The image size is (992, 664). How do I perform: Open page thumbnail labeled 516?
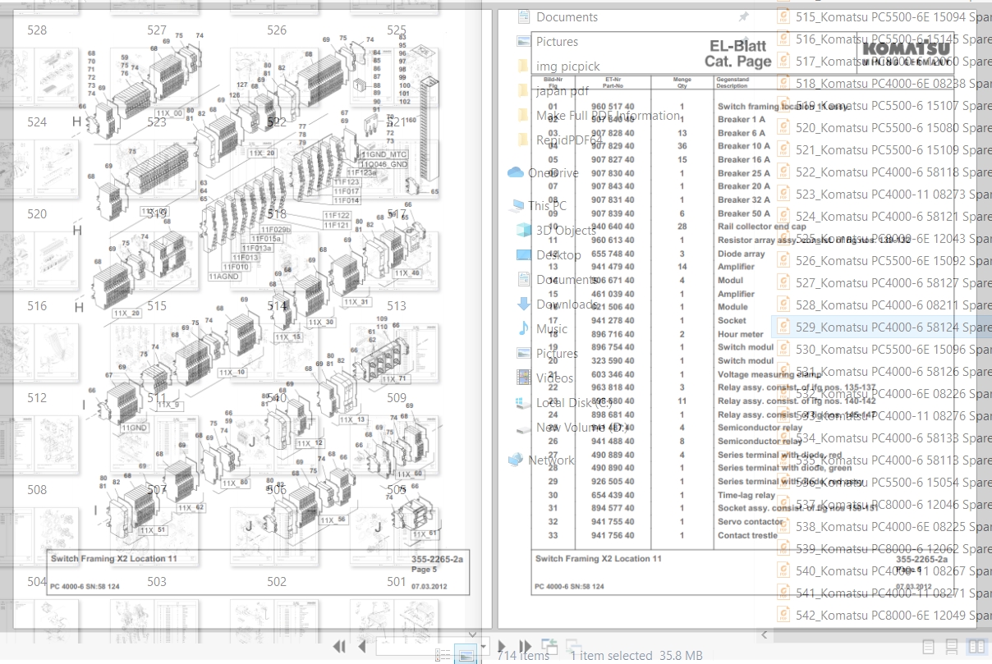pos(37,305)
